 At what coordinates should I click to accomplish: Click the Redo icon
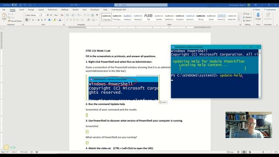point(30,5)
